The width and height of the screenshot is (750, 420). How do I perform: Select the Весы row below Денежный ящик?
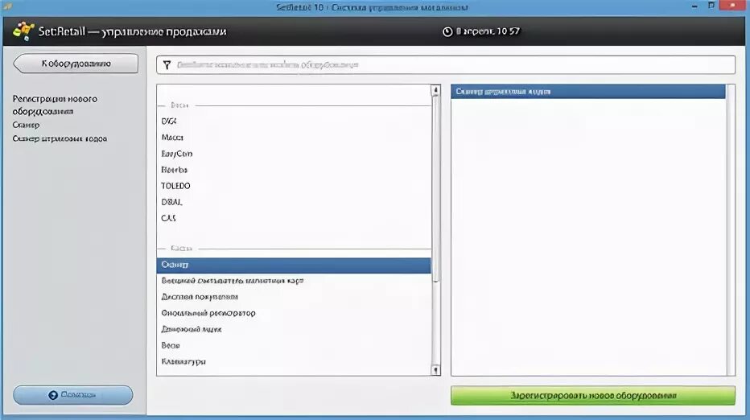click(294, 345)
